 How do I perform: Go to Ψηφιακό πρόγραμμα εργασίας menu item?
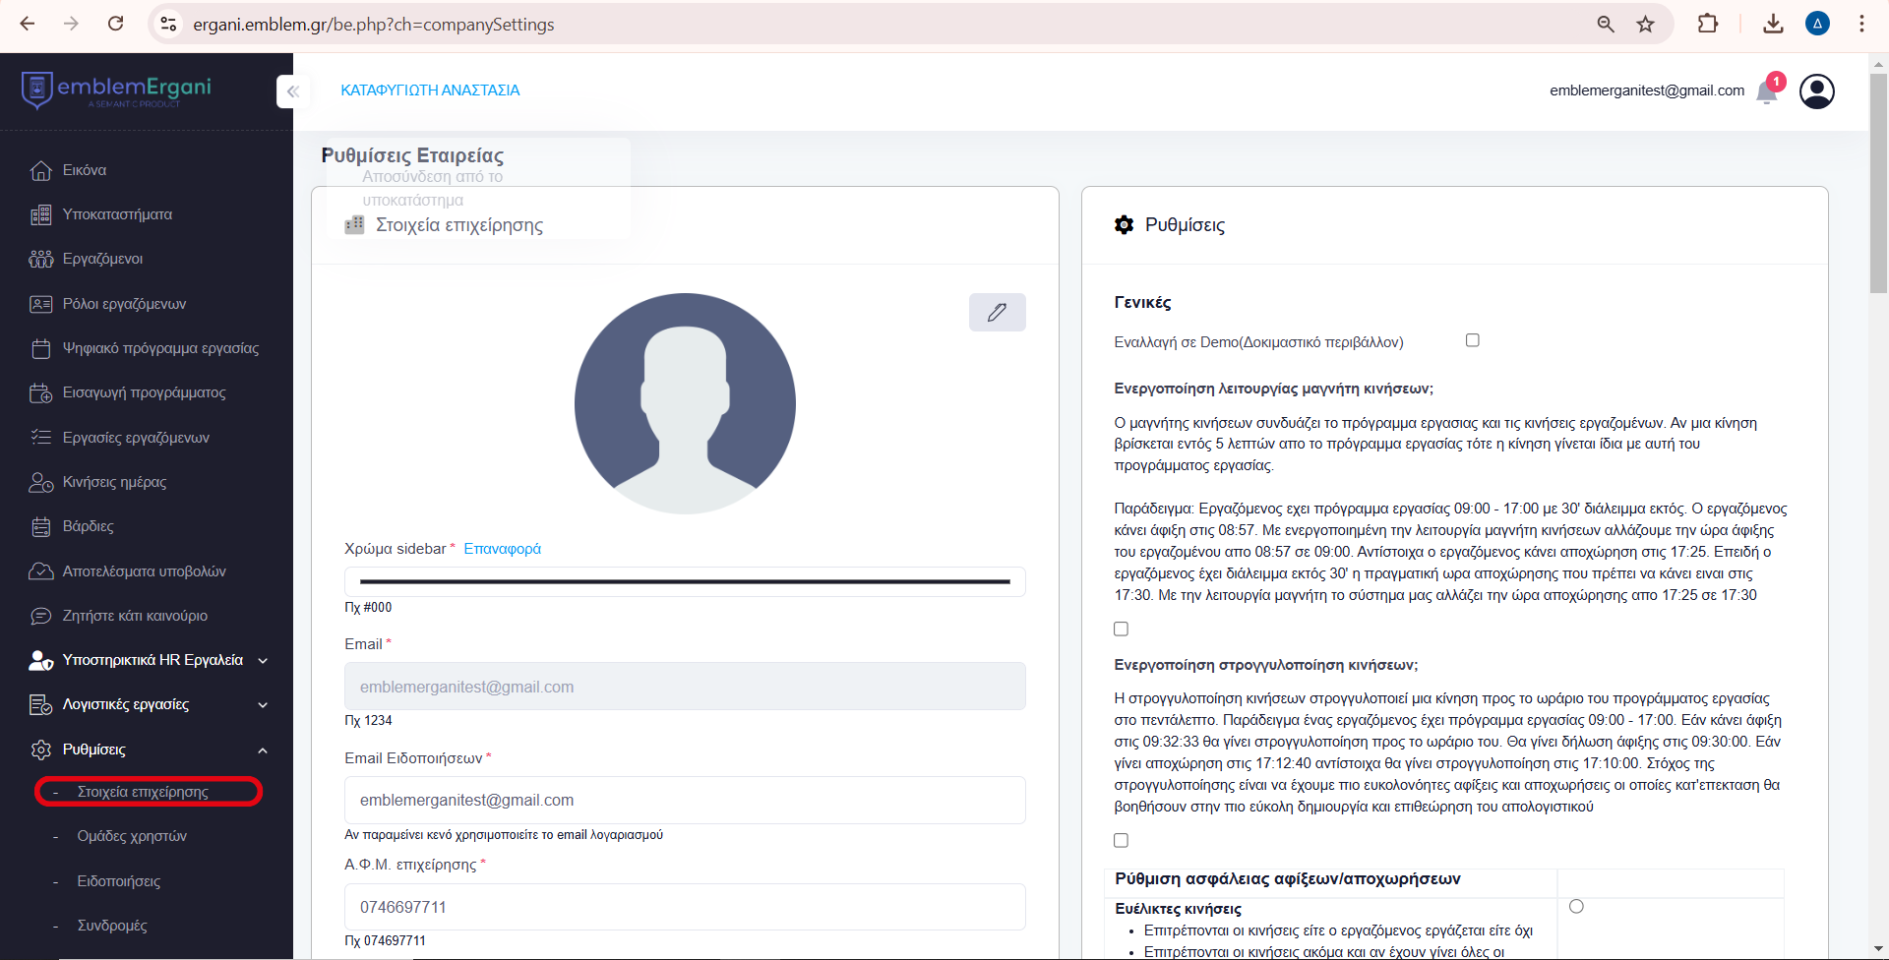[x=160, y=348]
